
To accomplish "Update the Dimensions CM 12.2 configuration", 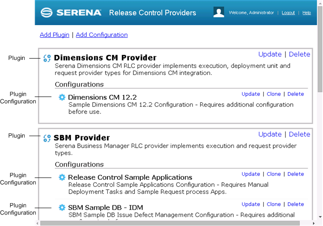I will (x=251, y=94).
